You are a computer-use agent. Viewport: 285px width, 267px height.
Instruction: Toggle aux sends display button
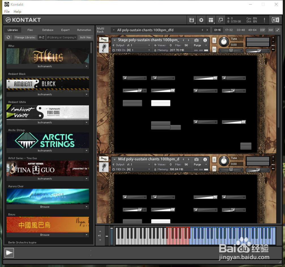click(x=271, y=30)
